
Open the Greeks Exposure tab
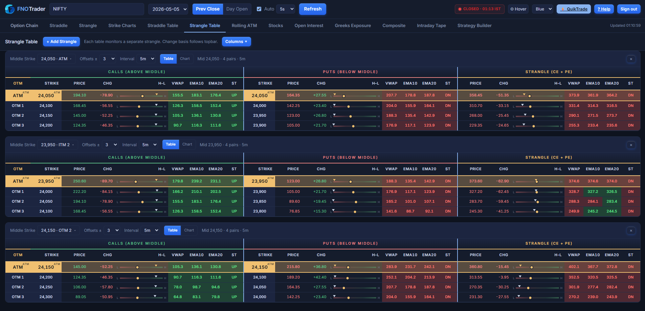(353, 26)
